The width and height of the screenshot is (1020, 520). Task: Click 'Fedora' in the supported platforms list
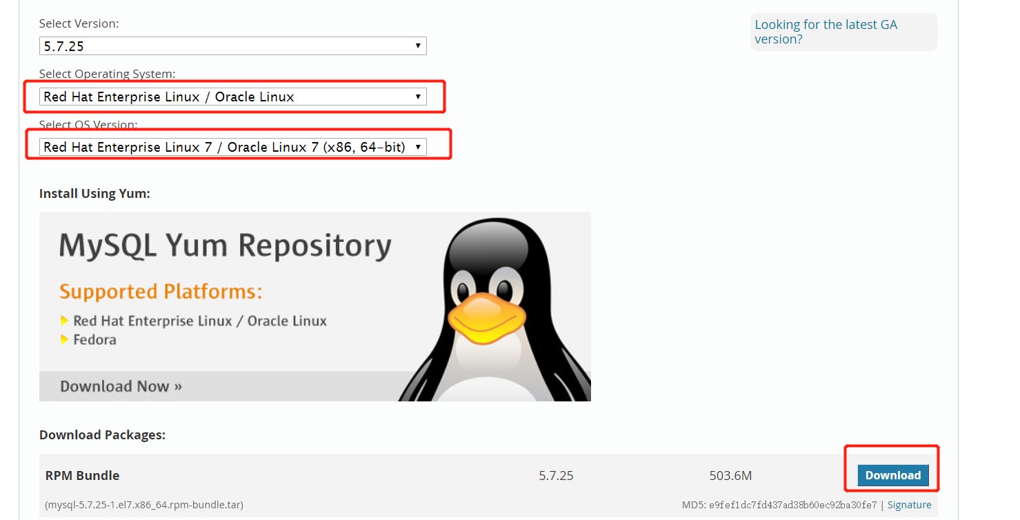coord(94,339)
